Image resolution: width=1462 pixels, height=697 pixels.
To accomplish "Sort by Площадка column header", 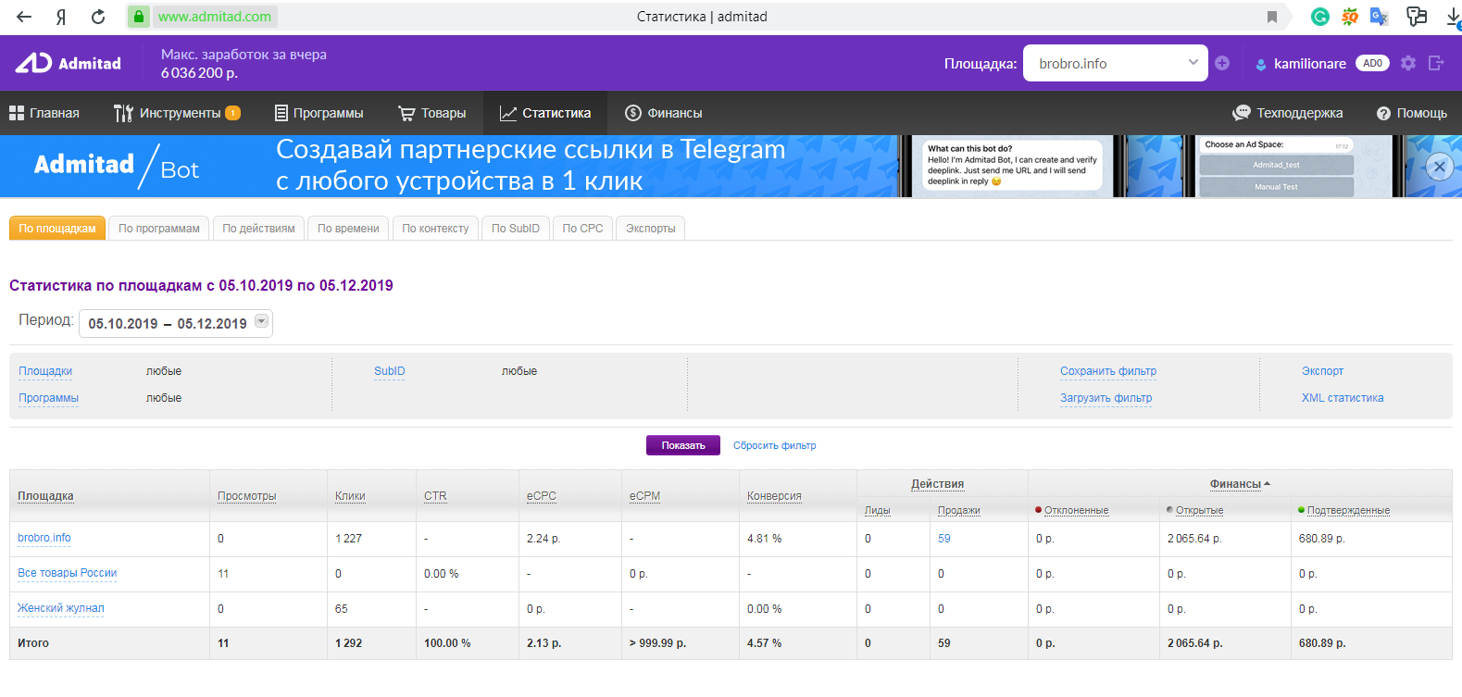I will click(x=45, y=496).
